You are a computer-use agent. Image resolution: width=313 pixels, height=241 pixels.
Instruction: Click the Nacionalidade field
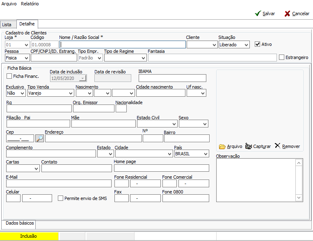click(121, 109)
